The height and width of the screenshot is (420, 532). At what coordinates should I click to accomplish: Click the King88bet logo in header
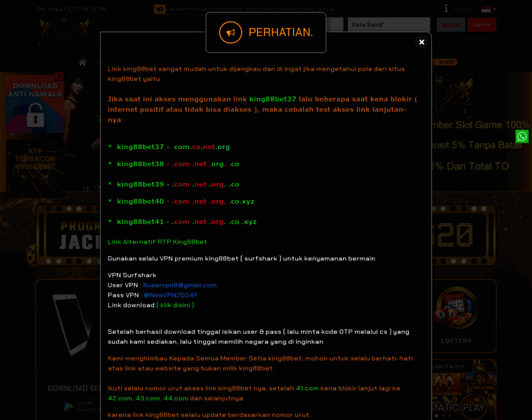[x=64, y=33]
